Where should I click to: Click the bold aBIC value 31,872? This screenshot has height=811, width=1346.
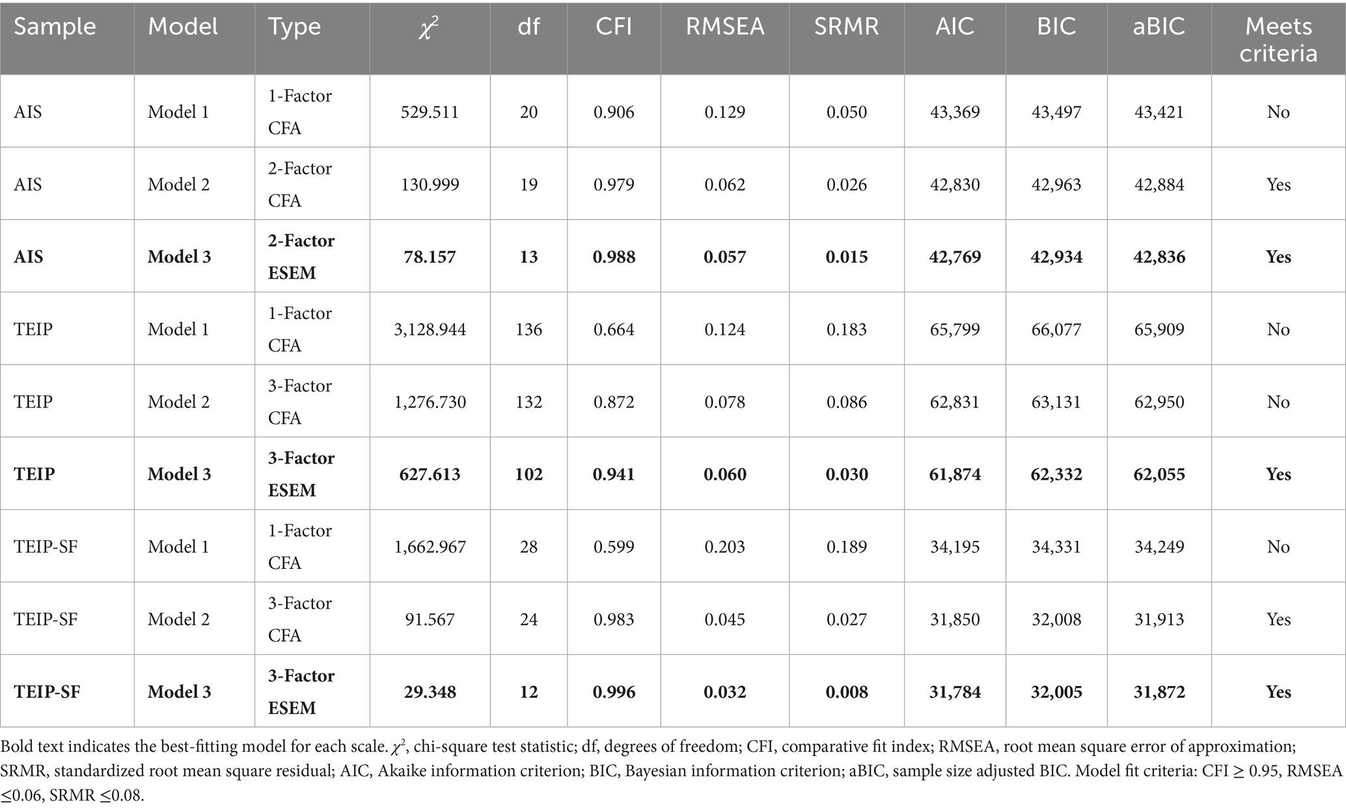[1159, 692]
